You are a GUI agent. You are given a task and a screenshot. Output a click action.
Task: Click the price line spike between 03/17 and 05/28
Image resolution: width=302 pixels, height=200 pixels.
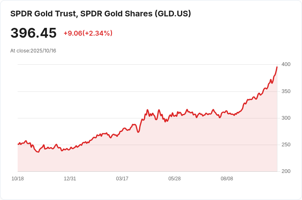[x=147, y=110]
